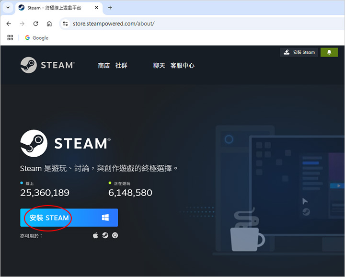Screen dimensions: 345x277
Task: Click the large Steam hero logo
Action: tap(66, 143)
